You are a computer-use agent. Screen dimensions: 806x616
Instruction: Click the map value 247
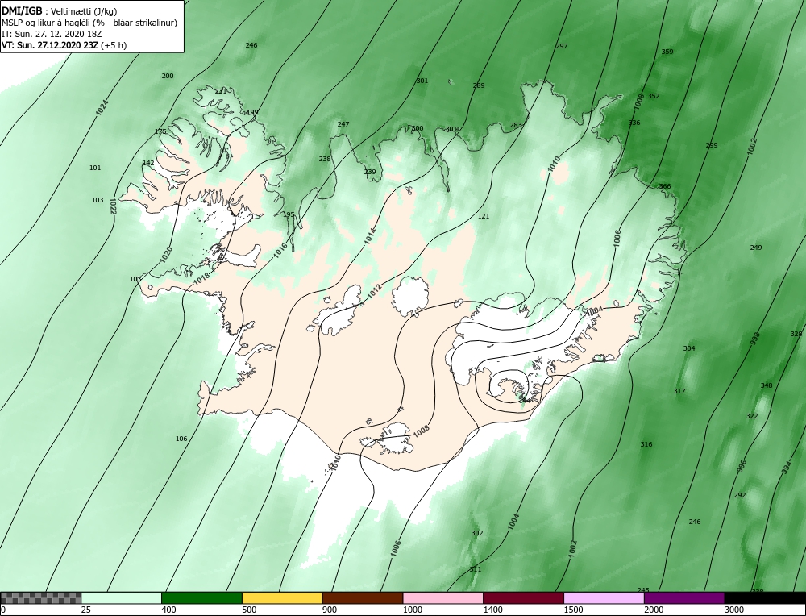(x=343, y=124)
